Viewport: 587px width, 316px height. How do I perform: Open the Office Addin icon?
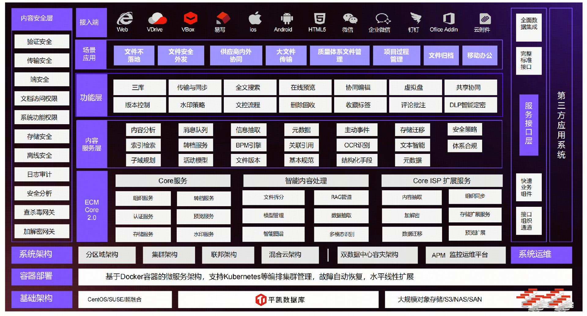(x=448, y=19)
